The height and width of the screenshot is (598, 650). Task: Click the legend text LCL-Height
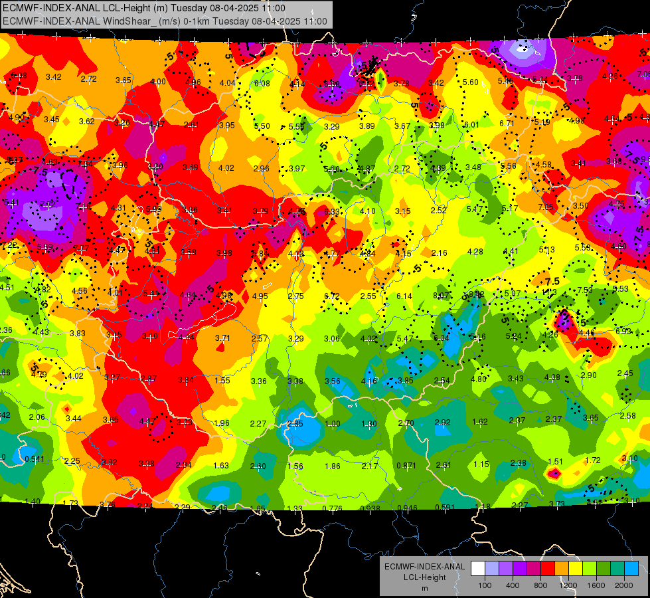[x=424, y=577]
